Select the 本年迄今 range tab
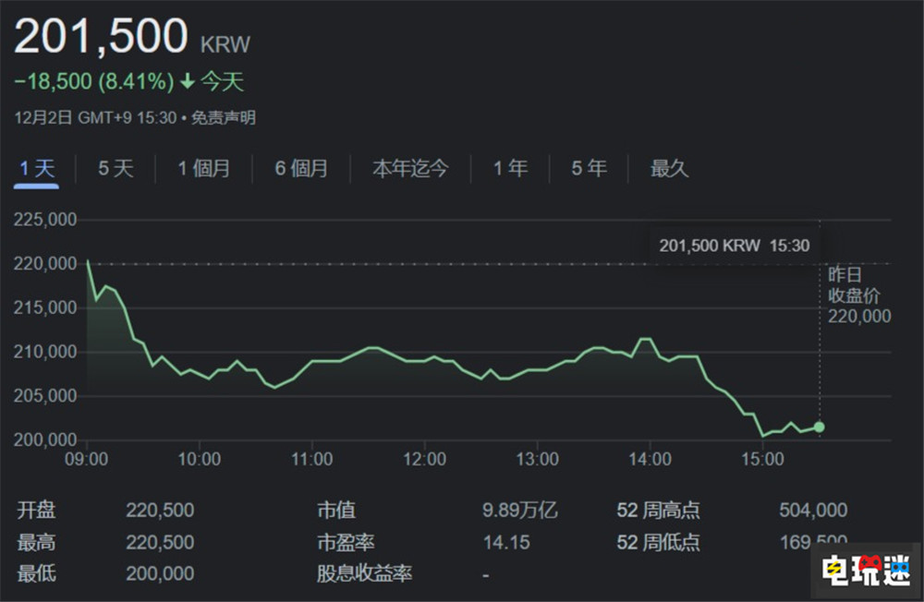The width and height of the screenshot is (924, 602). (x=410, y=169)
